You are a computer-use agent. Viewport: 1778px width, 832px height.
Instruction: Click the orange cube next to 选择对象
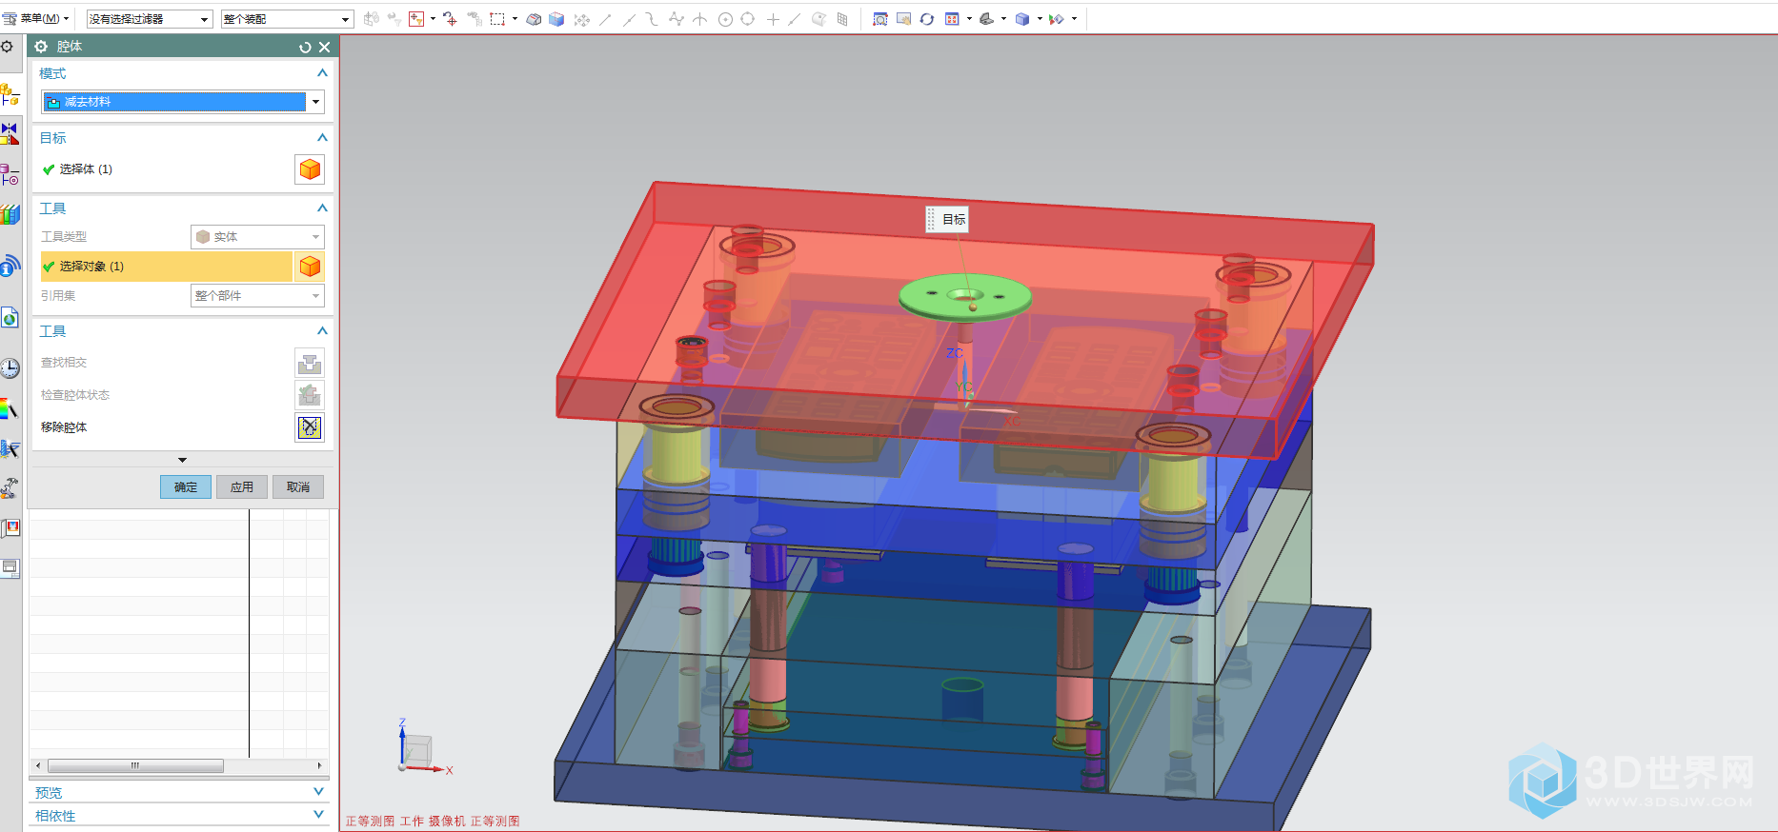pyautogui.click(x=310, y=267)
